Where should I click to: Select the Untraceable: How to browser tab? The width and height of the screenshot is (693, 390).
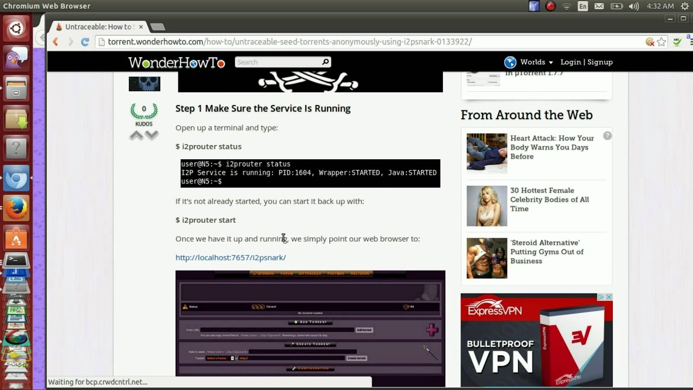point(99,27)
